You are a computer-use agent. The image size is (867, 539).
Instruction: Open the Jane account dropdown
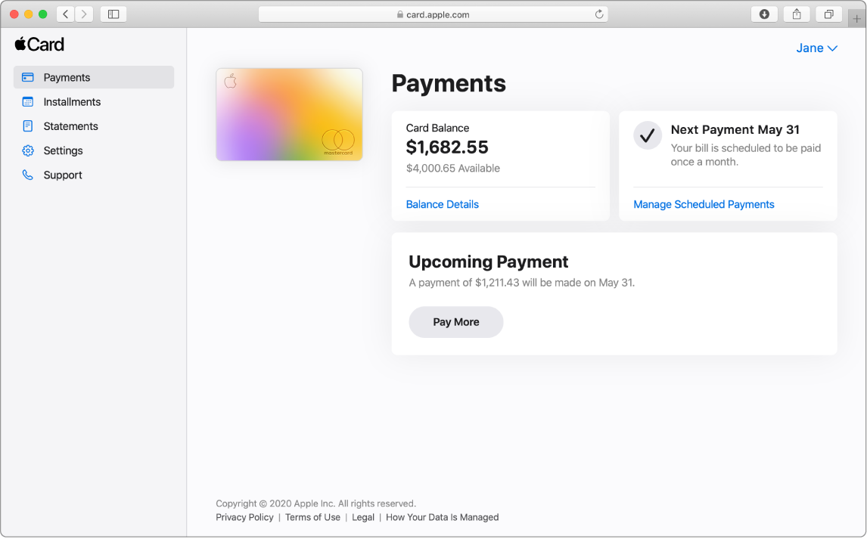click(x=816, y=48)
